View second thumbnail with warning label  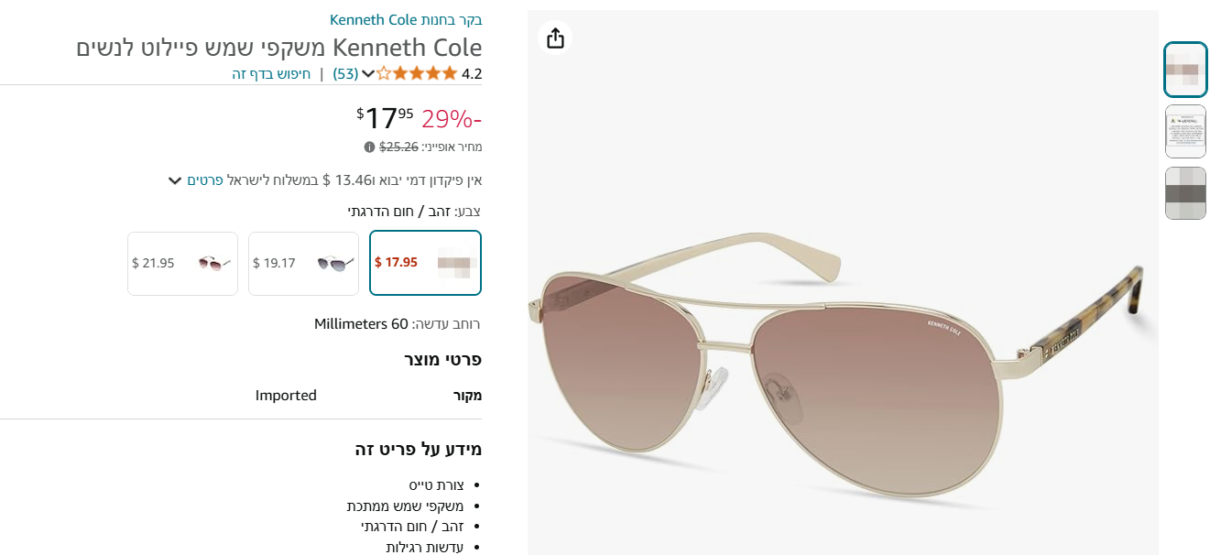point(1185,131)
